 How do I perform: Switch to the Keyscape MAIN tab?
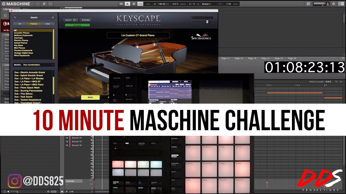pyautogui.click(x=90, y=97)
